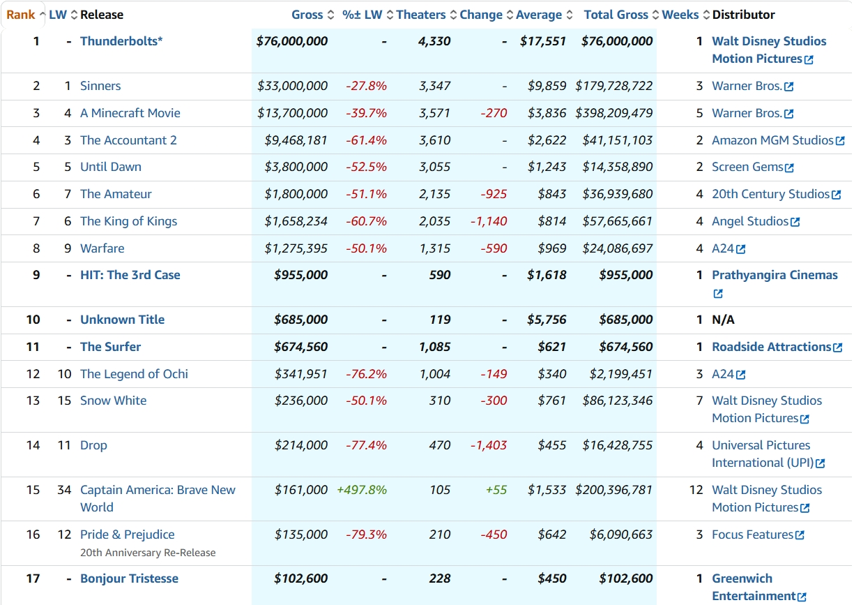
Task: Open external link icon beside Screen Gems
Action: pos(789,168)
